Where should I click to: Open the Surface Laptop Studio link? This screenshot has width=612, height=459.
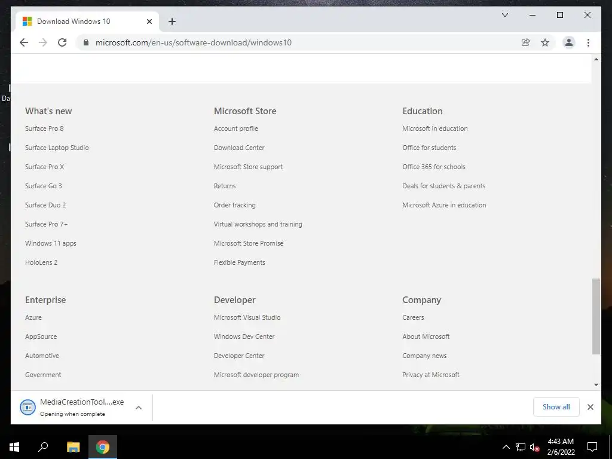[57, 148]
